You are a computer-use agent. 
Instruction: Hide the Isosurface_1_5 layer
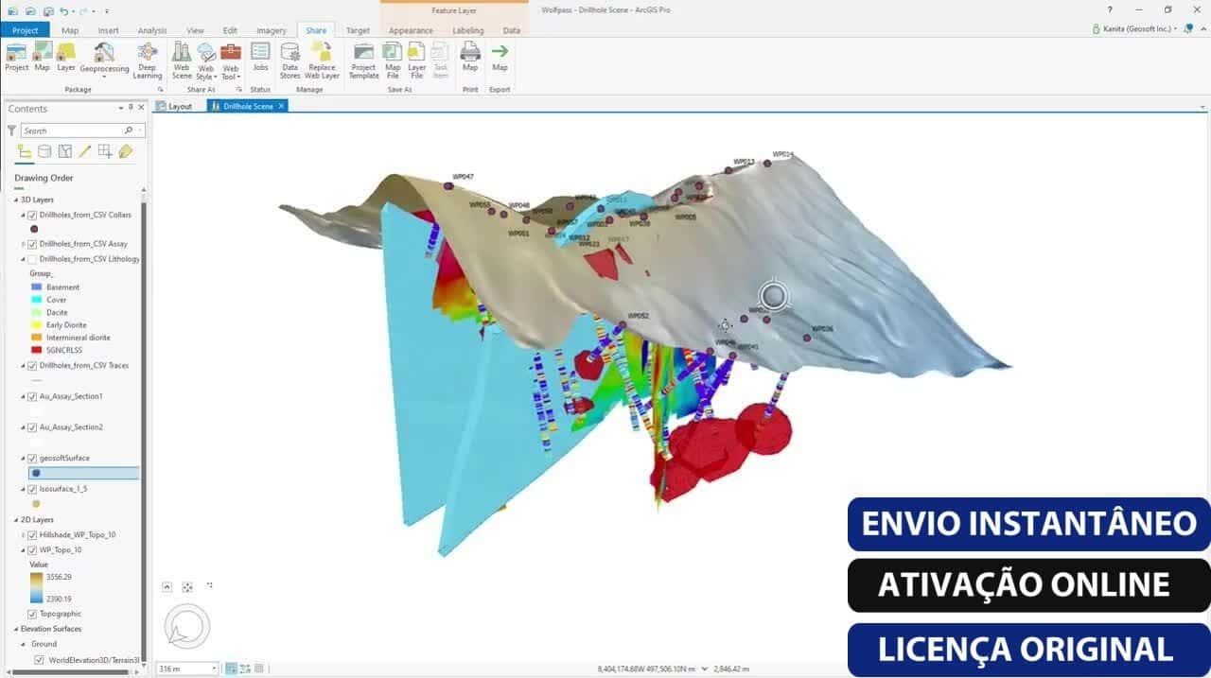point(32,489)
